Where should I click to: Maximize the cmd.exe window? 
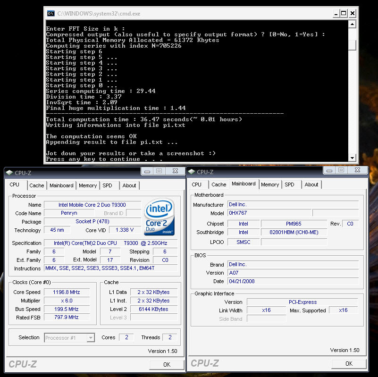pos(344,13)
